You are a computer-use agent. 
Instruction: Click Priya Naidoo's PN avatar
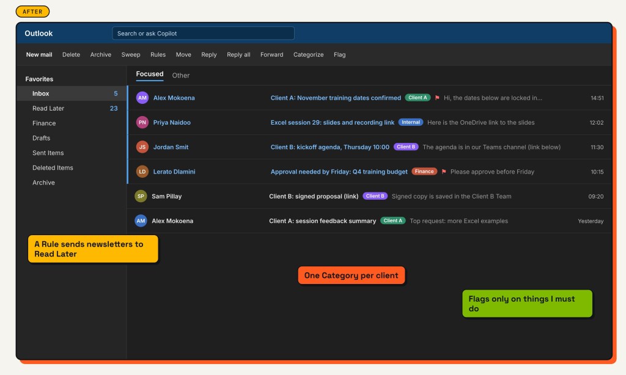(142, 123)
